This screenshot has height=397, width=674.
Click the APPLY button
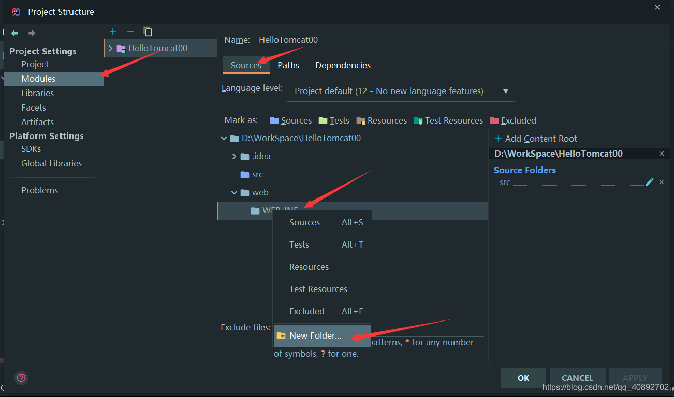tap(636, 378)
